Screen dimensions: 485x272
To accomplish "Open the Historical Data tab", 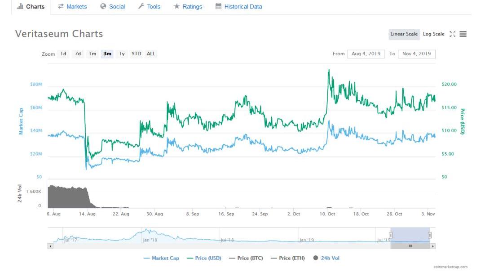I will [238, 7].
